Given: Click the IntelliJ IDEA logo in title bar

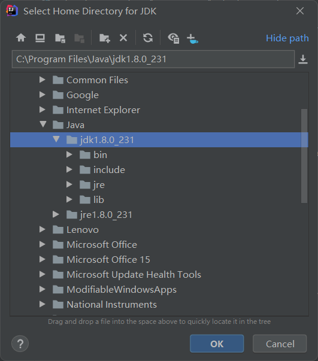Looking at the screenshot, I should click(12, 11).
